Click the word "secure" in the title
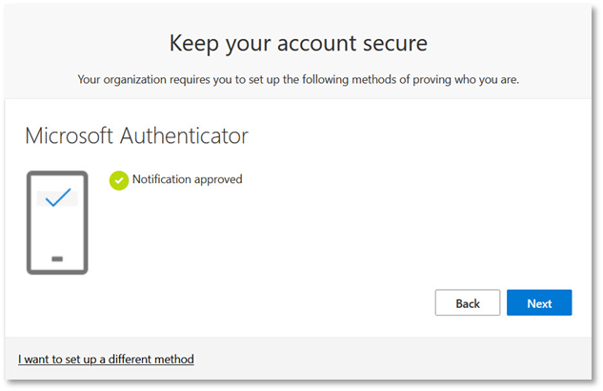This screenshot has height=391, width=603. click(394, 43)
